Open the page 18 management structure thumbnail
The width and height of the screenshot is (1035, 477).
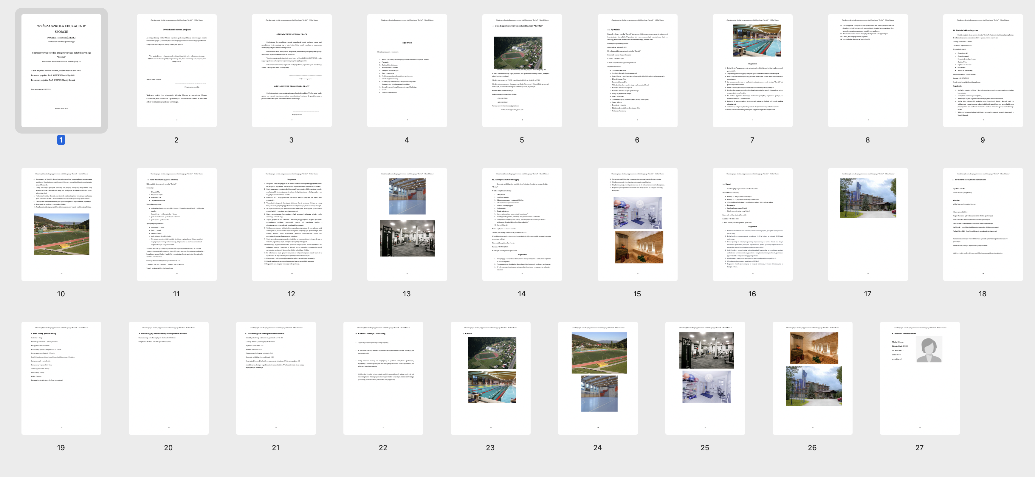pyautogui.click(x=982, y=224)
